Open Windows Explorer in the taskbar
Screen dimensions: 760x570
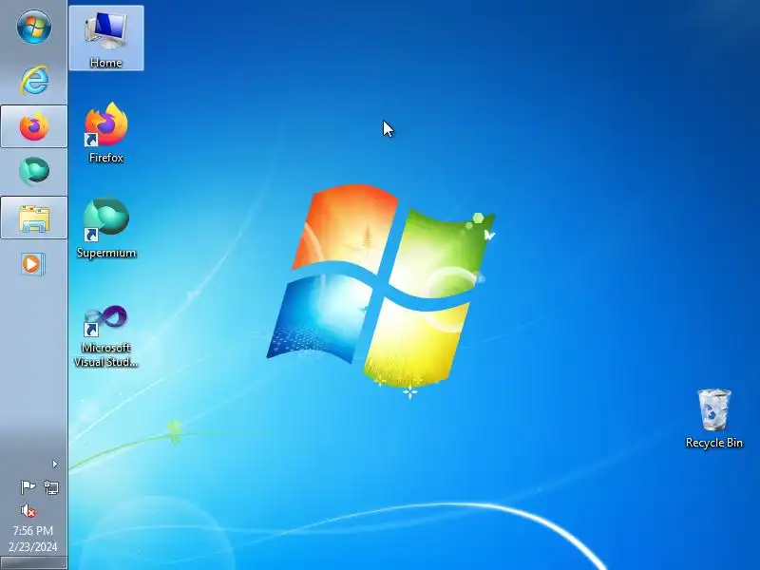[34, 218]
